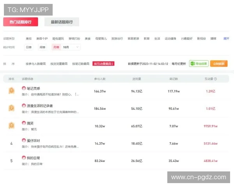Filter topics by 运动健身 category
This screenshot has width=234, height=187.
[x=170, y=39]
